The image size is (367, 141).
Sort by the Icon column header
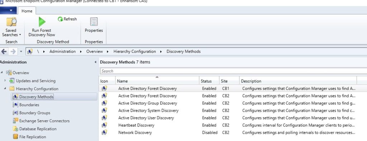(x=107, y=81)
